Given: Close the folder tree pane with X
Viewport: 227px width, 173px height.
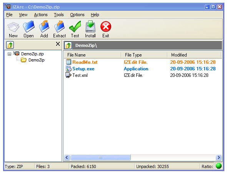Looking at the screenshot, I should (x=58, y=44).
